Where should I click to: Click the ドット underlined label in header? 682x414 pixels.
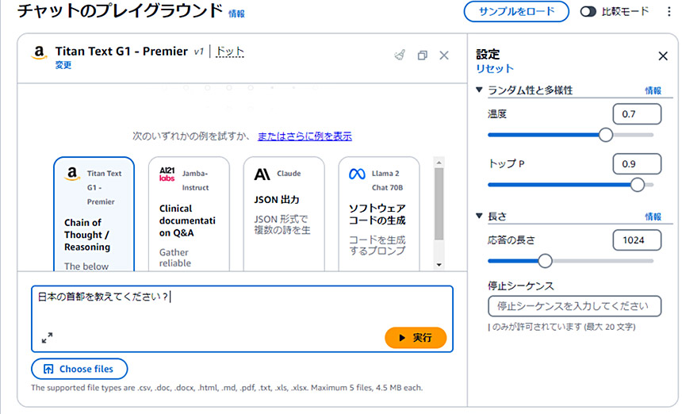coord(230,52)
